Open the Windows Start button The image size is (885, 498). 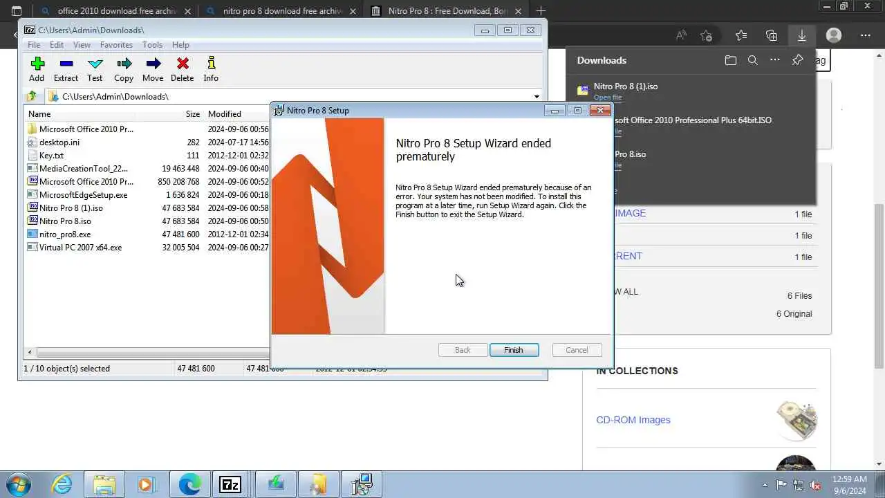(17, 483)
